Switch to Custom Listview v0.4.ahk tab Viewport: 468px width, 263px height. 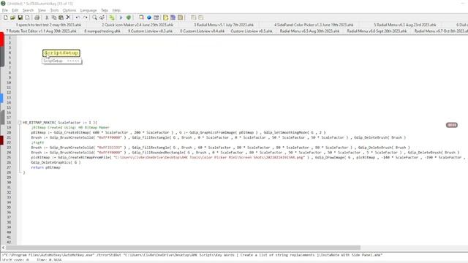[202, 31]
